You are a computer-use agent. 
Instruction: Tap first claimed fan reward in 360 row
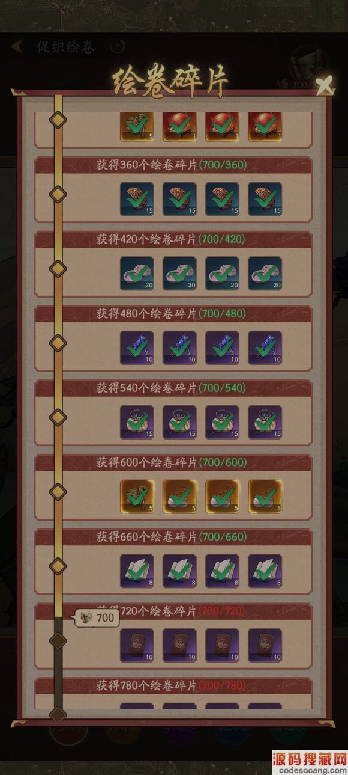point(137,199)
